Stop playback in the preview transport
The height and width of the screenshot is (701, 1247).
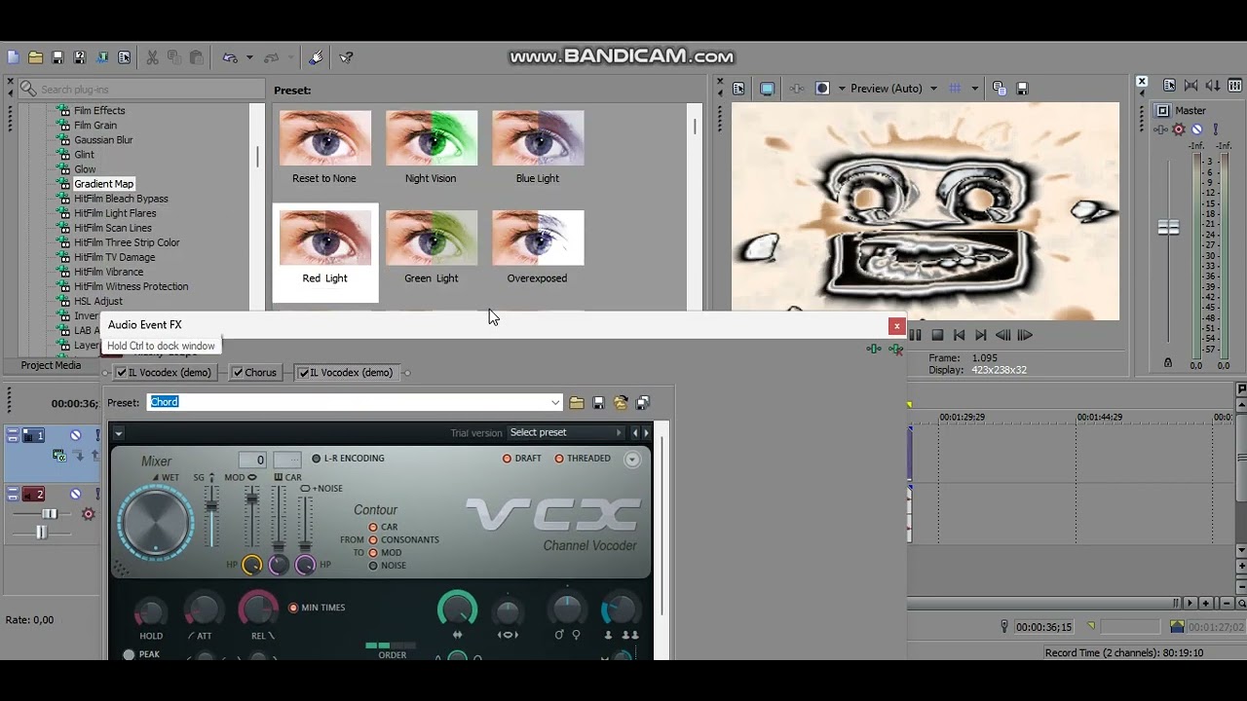pyautogui.click(x=937, y=335)
